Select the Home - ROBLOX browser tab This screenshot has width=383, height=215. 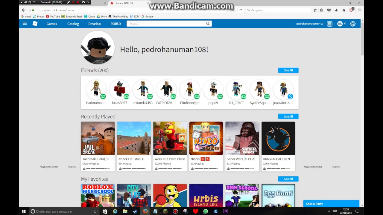129,3
